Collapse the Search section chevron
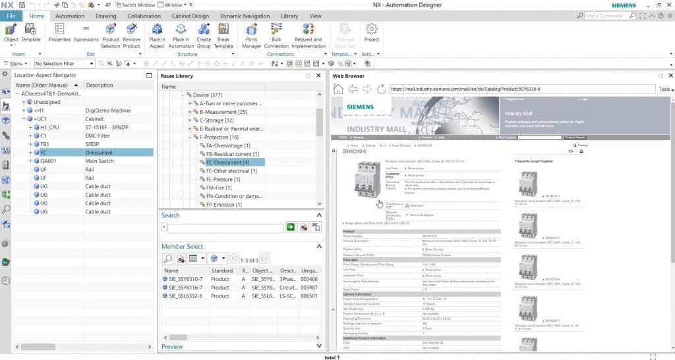The image size is (675, 360). pos(319,215)
